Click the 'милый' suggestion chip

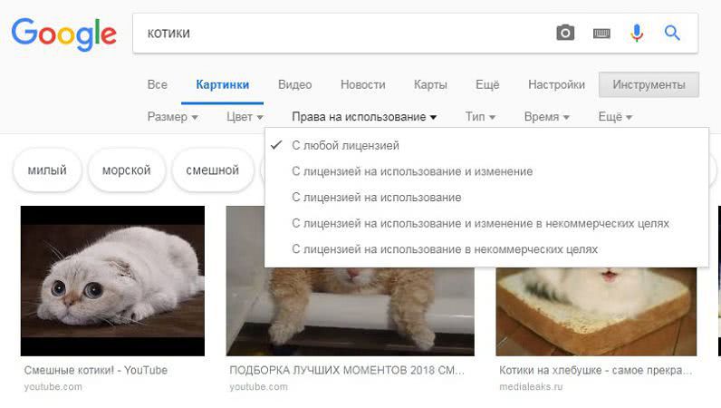47,170
